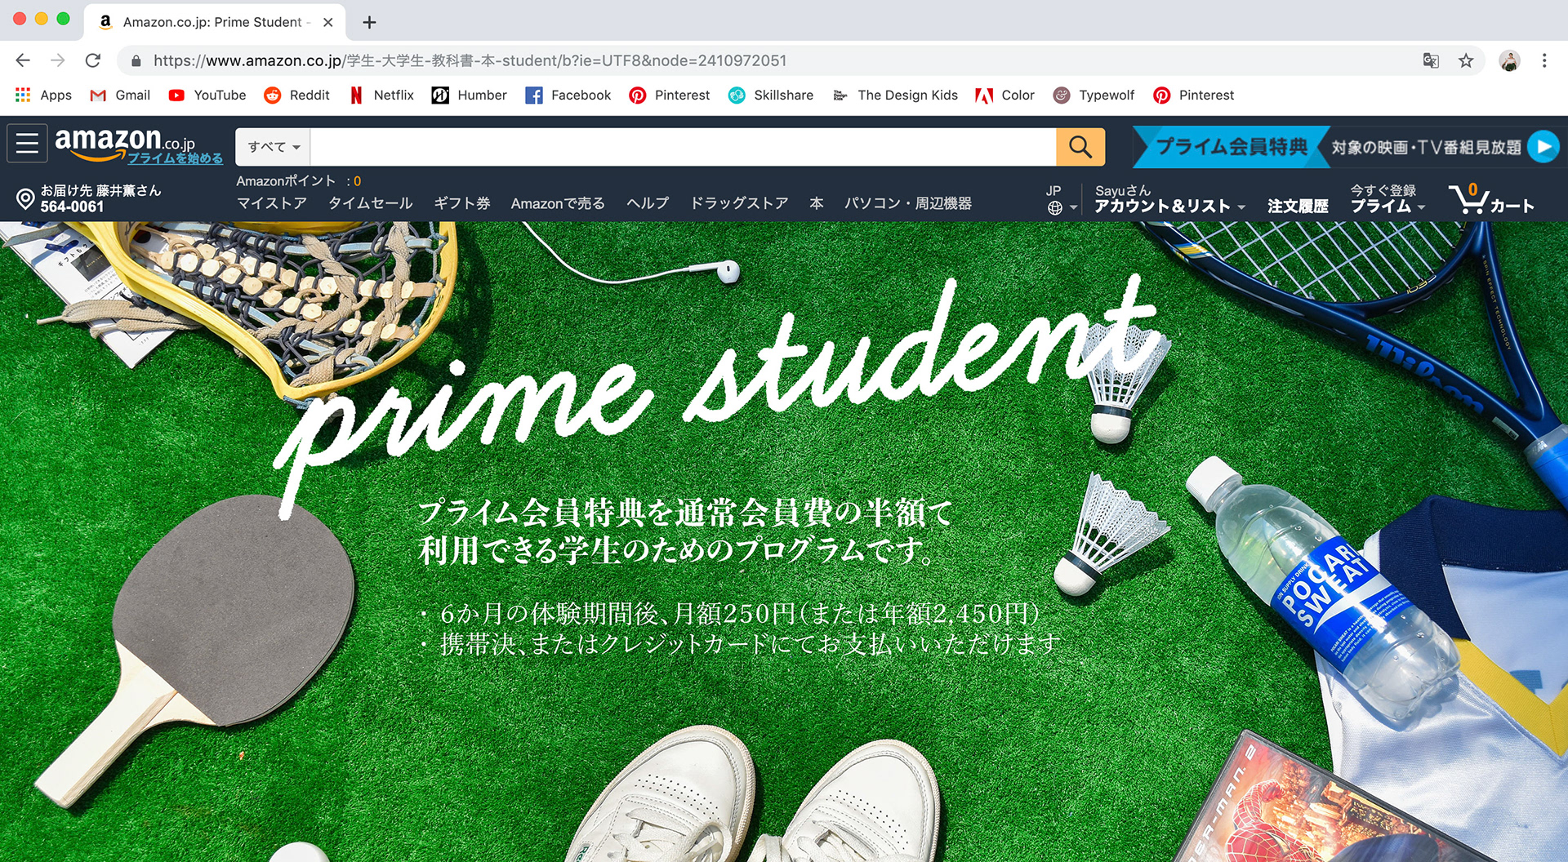Bookmark this page with the star icon
This screenshot has height=862, width=1568.
tap(1466, 60)
